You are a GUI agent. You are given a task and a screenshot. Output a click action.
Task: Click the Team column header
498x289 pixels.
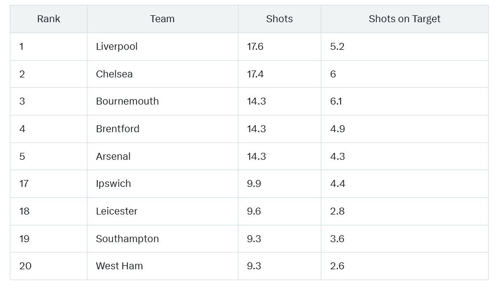tap(162, 19)
